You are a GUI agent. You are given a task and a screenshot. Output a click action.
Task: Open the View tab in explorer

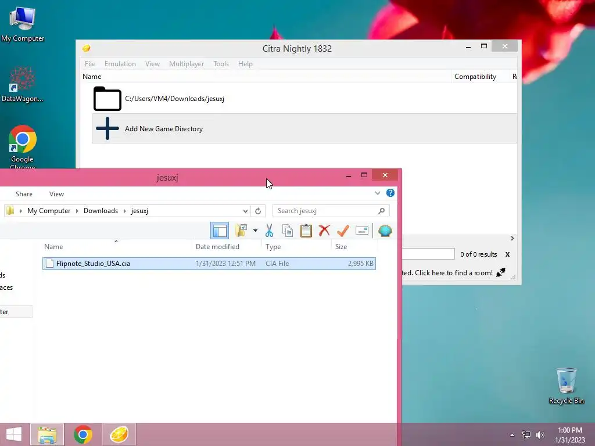pos(56,194)
